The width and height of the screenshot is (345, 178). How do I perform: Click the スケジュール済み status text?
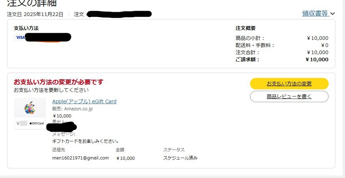tap(180, 158)
